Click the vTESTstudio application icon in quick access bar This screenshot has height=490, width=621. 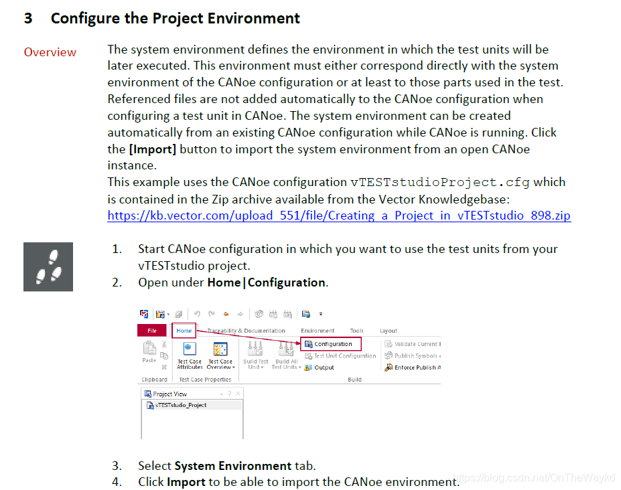pos(144,314)
